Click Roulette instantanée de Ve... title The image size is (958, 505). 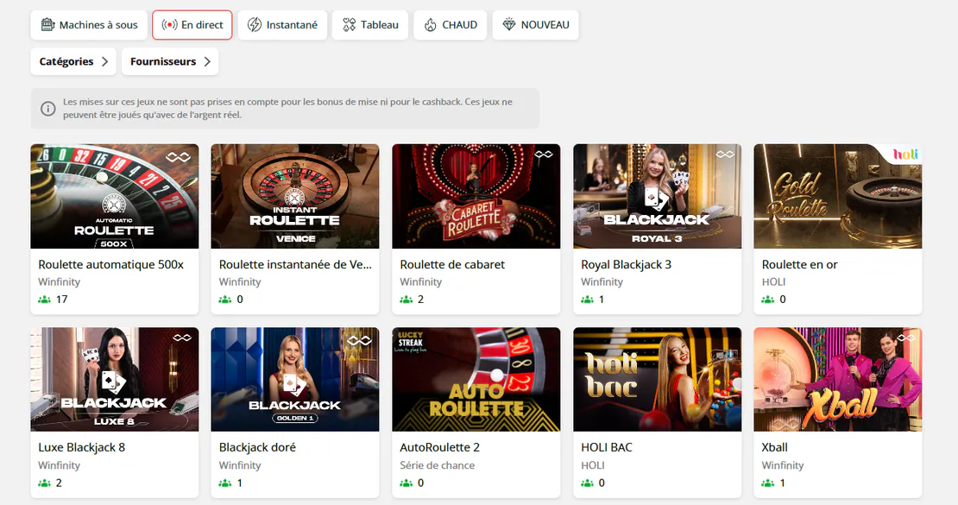[295, 265]
